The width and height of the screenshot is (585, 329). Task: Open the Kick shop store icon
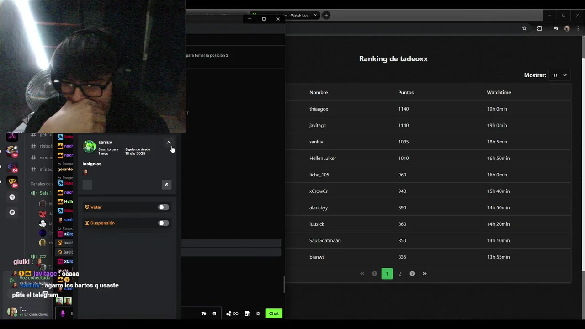point(247,313)
